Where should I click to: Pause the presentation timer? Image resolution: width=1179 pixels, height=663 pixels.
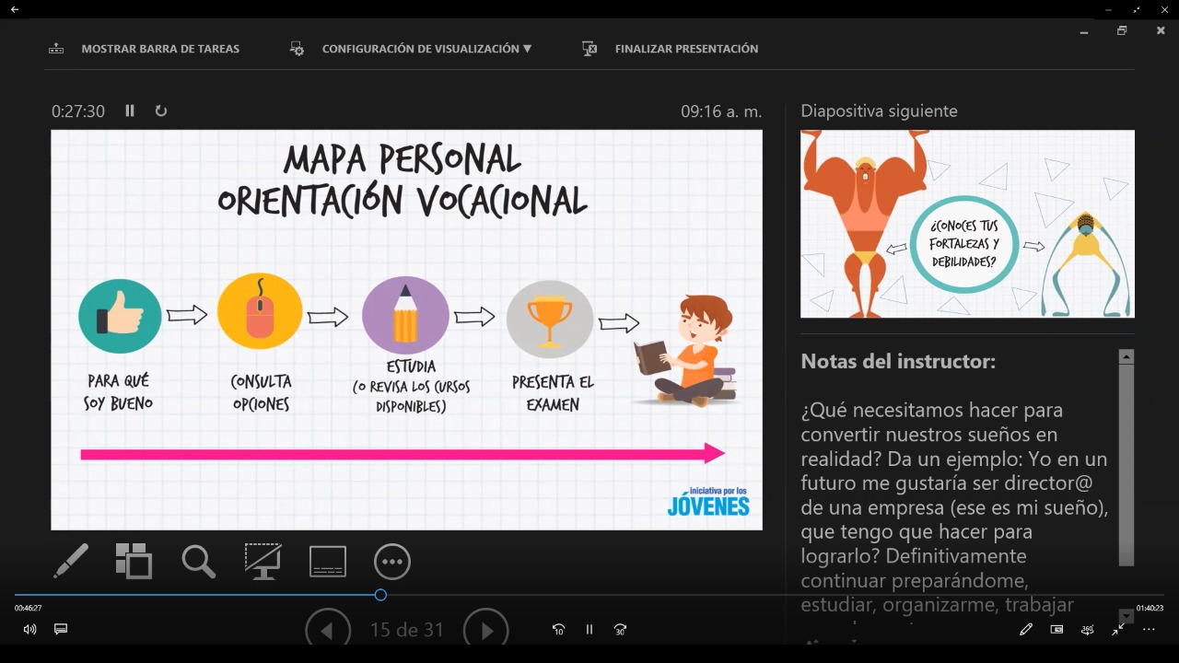click(x=130, y=110)
